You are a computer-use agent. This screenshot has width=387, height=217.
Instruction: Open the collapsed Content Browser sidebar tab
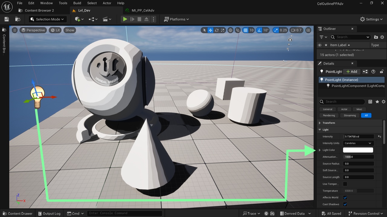(x=4, y=41)
